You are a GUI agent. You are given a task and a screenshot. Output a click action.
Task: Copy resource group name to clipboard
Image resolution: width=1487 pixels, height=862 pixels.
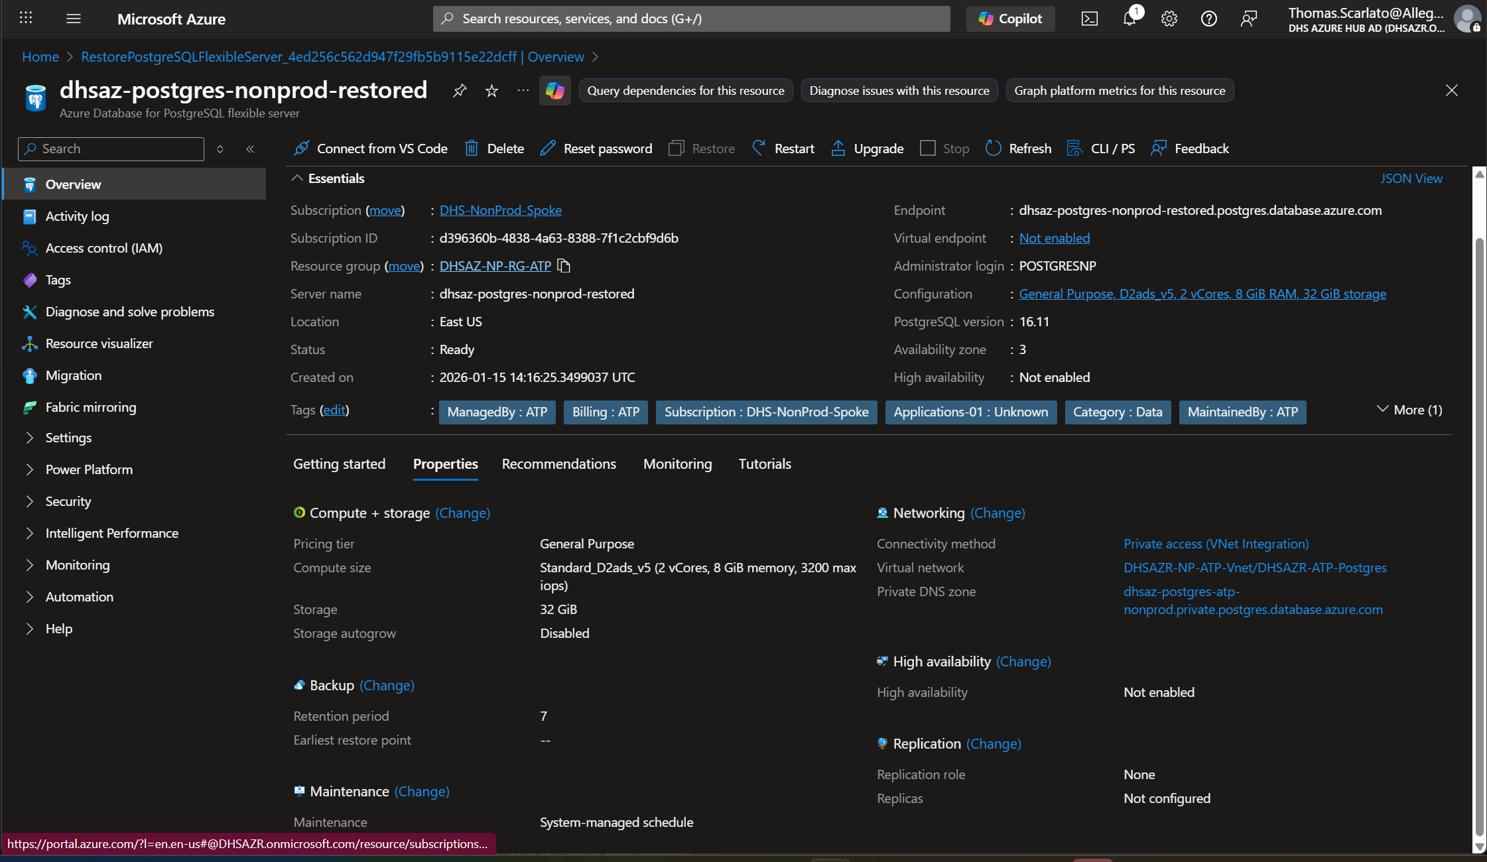564,266
